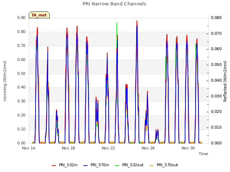Select the PRI_532in legend label

[x=68, y=165]
